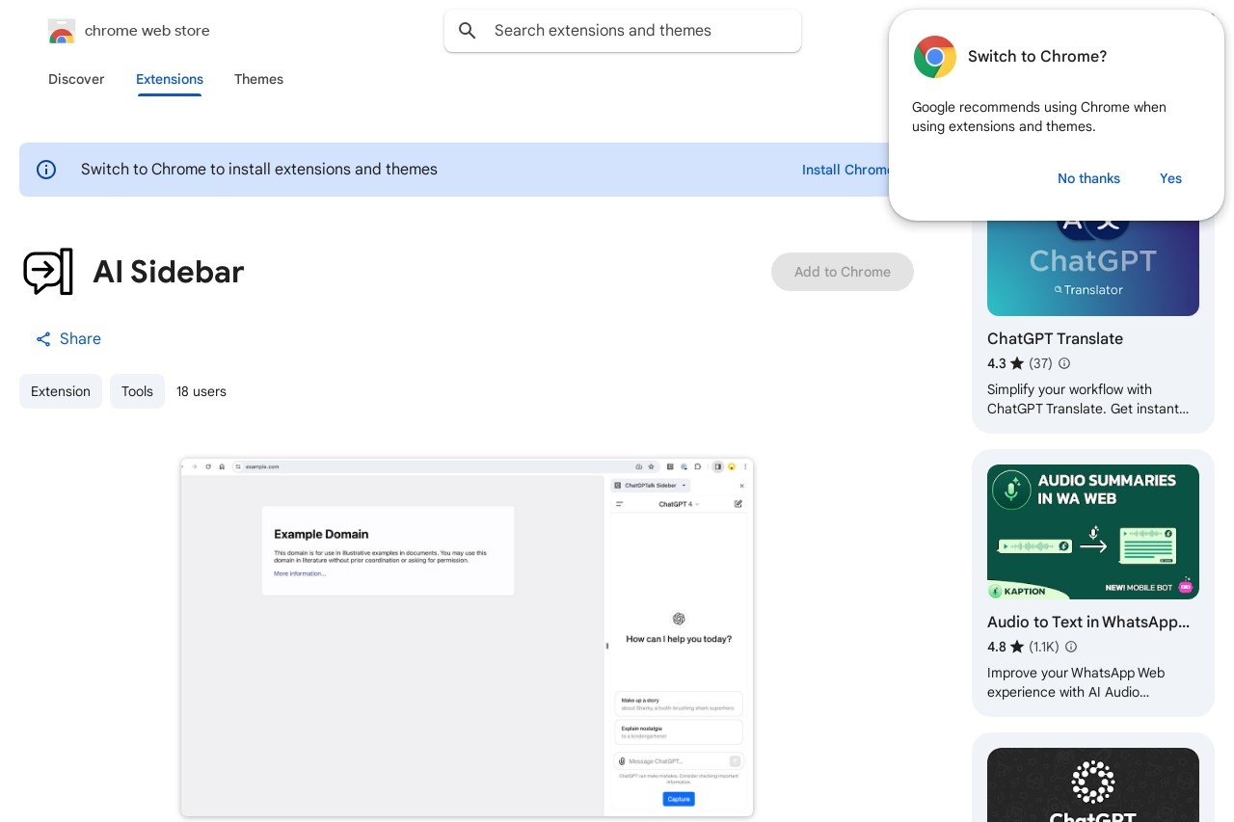The height and width of the screenshot is (822, 1234).
Task: Click the Add to Chrome button
Action: click(x=843, y=272)
